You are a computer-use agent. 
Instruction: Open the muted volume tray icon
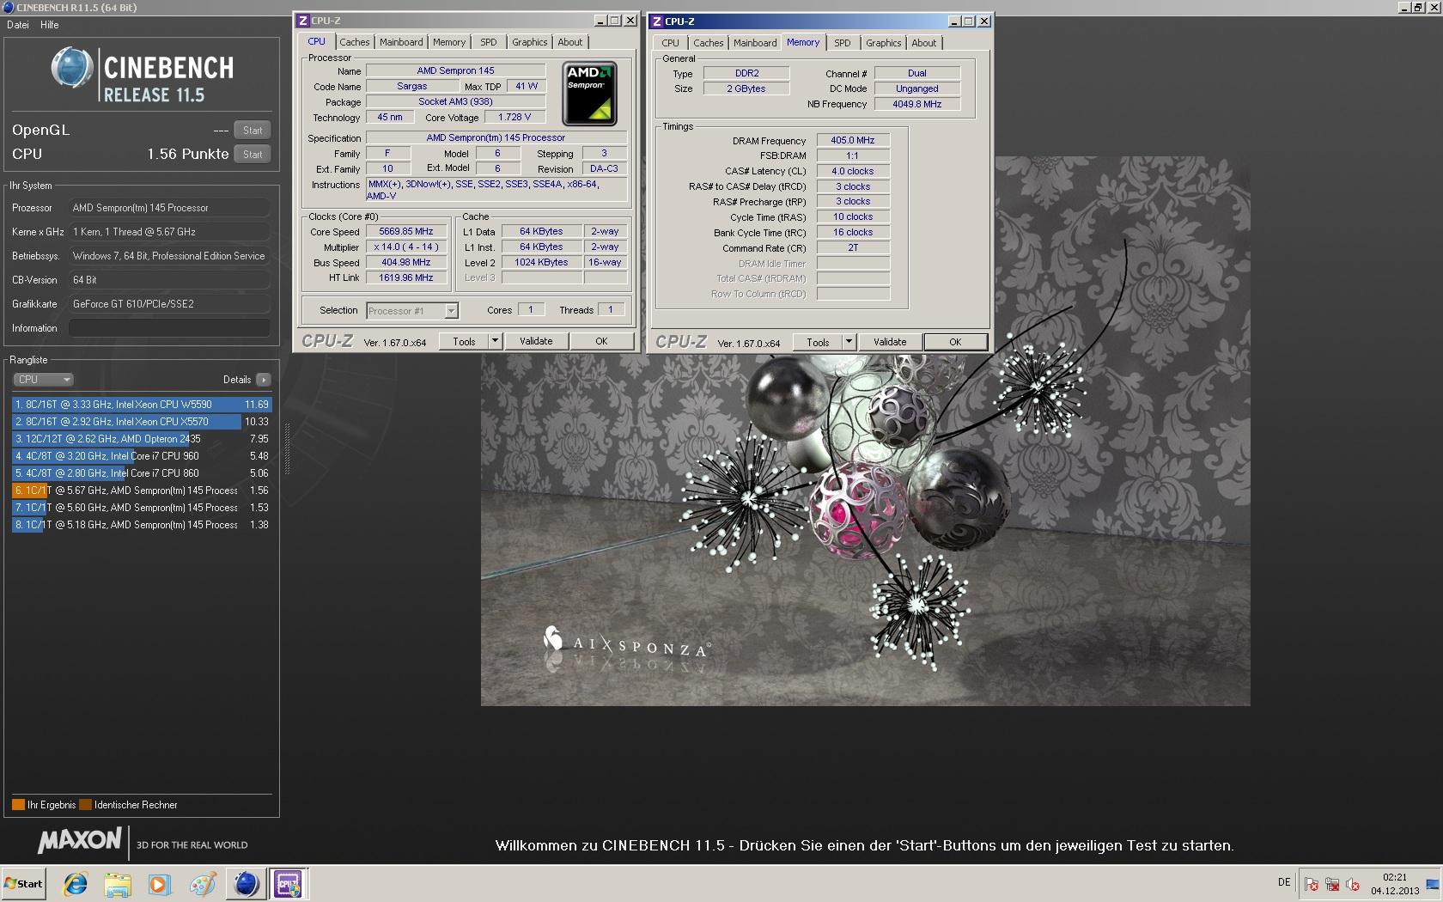1353,884
